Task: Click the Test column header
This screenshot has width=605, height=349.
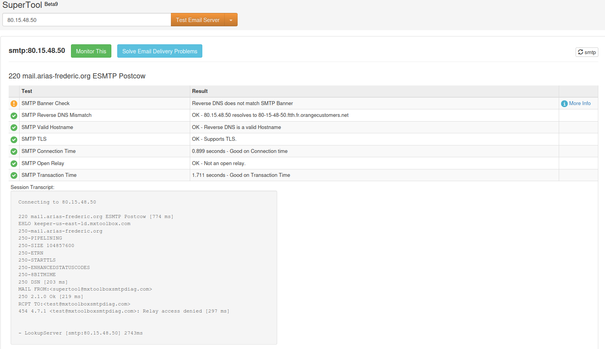Action: click(x=27, y=91)
